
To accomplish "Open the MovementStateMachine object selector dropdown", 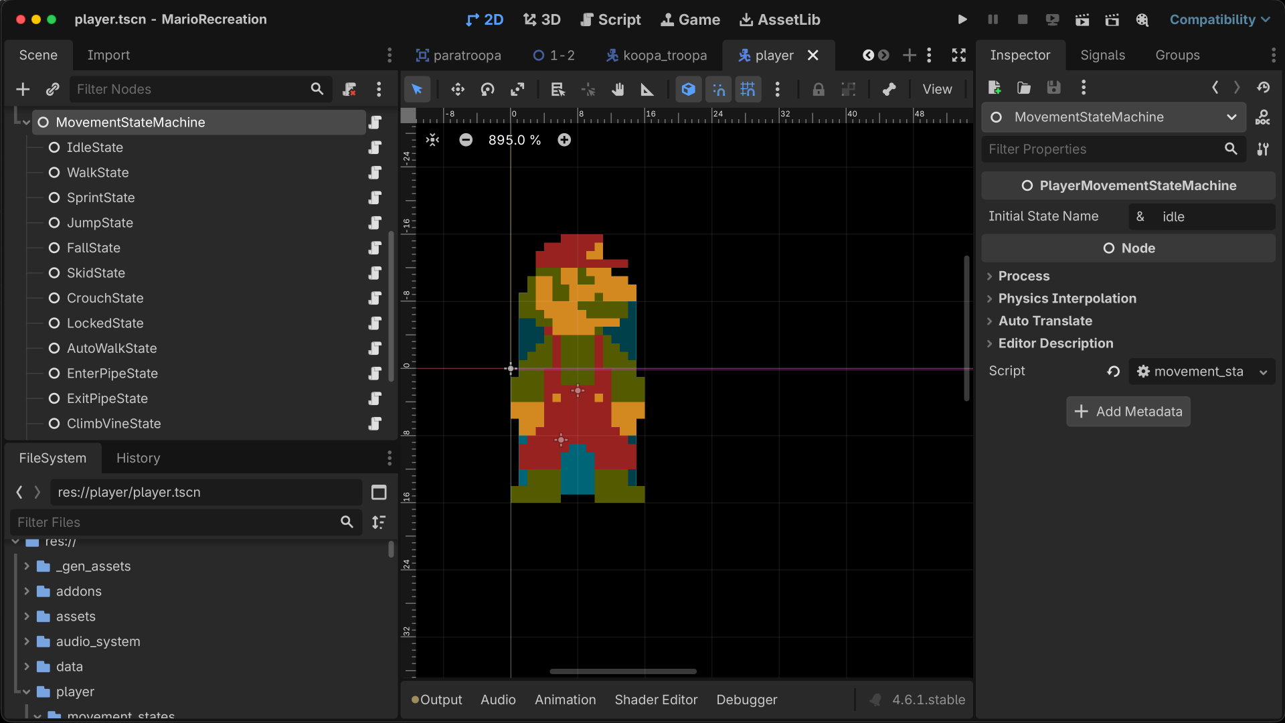I will tap(1114, 117).
